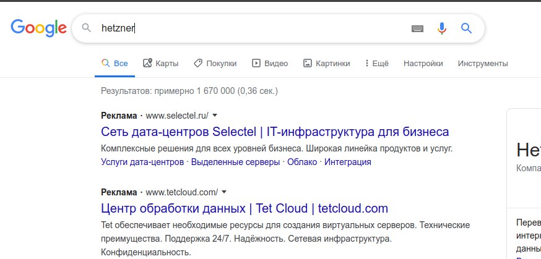Click the picture icon of Картинки
Viewport: 541px width, 259px height.
point(308,63)
